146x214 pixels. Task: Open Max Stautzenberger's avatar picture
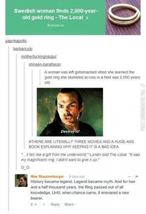click(21, 180)
